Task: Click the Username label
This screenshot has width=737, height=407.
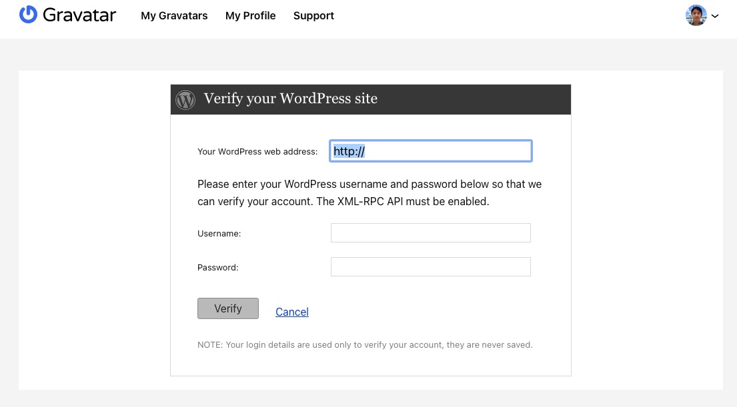Action: coord(219,233)
